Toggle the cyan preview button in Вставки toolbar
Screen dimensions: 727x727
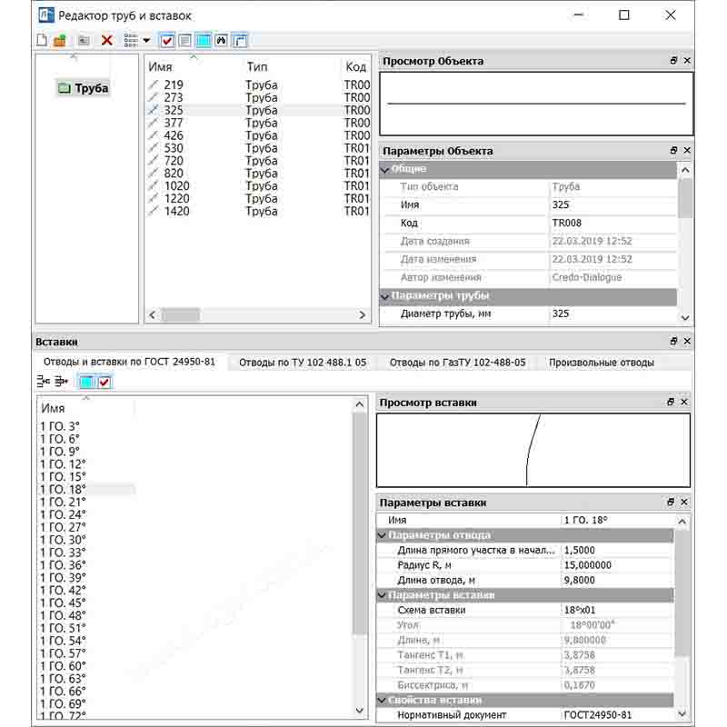click(x=86, y=382)
